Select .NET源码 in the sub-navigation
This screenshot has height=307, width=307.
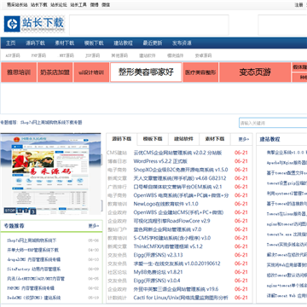click(x=67, y=55)
